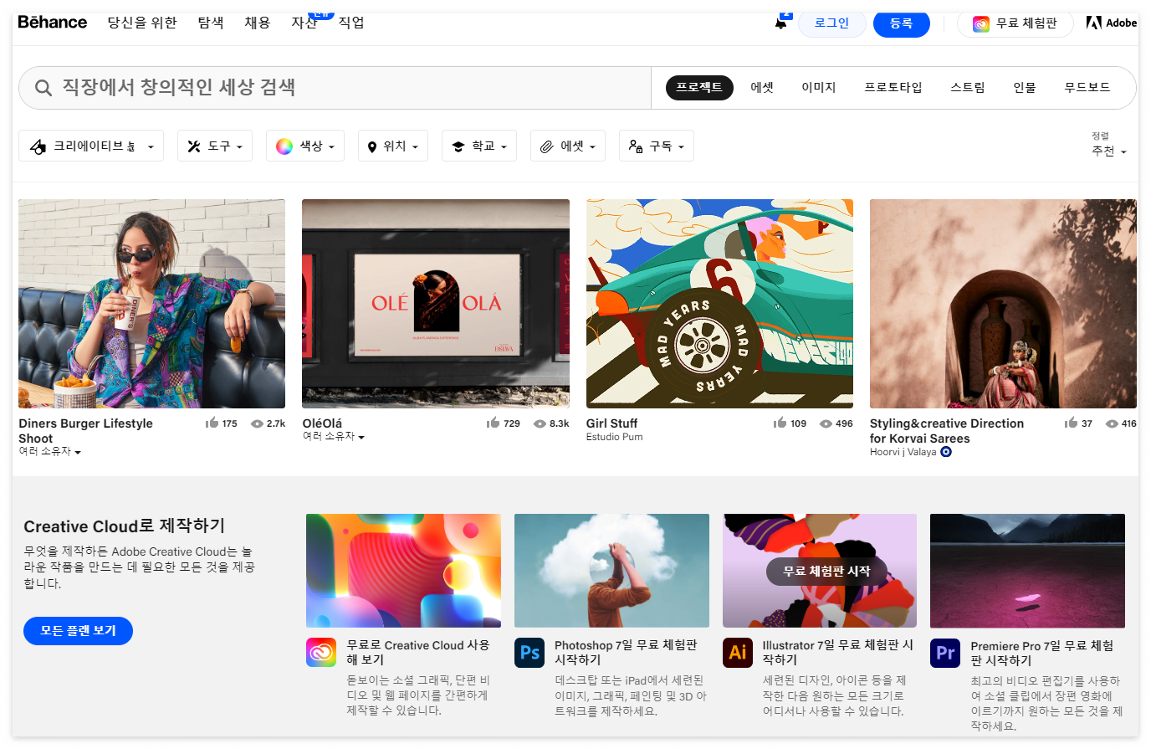
Task: Open the Girl Stuff project thumbnail
Action: [x=719, y=303]
